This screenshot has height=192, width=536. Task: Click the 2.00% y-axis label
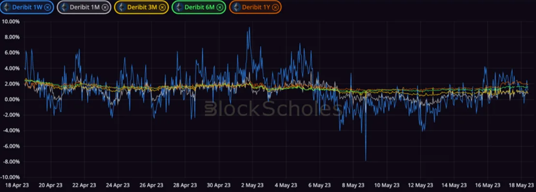click(12, 84)
